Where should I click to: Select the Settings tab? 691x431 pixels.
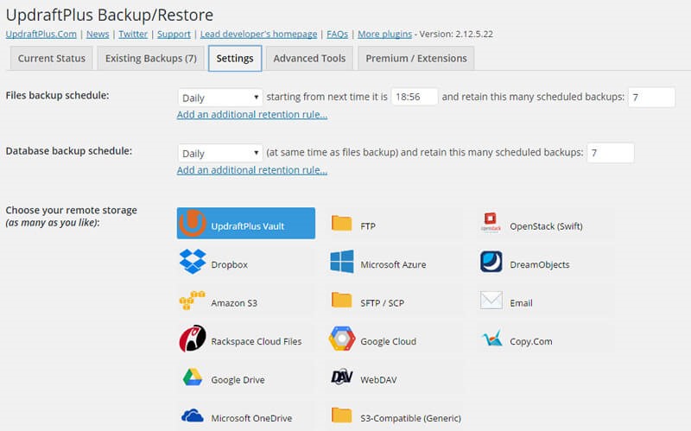pos(235,59)
